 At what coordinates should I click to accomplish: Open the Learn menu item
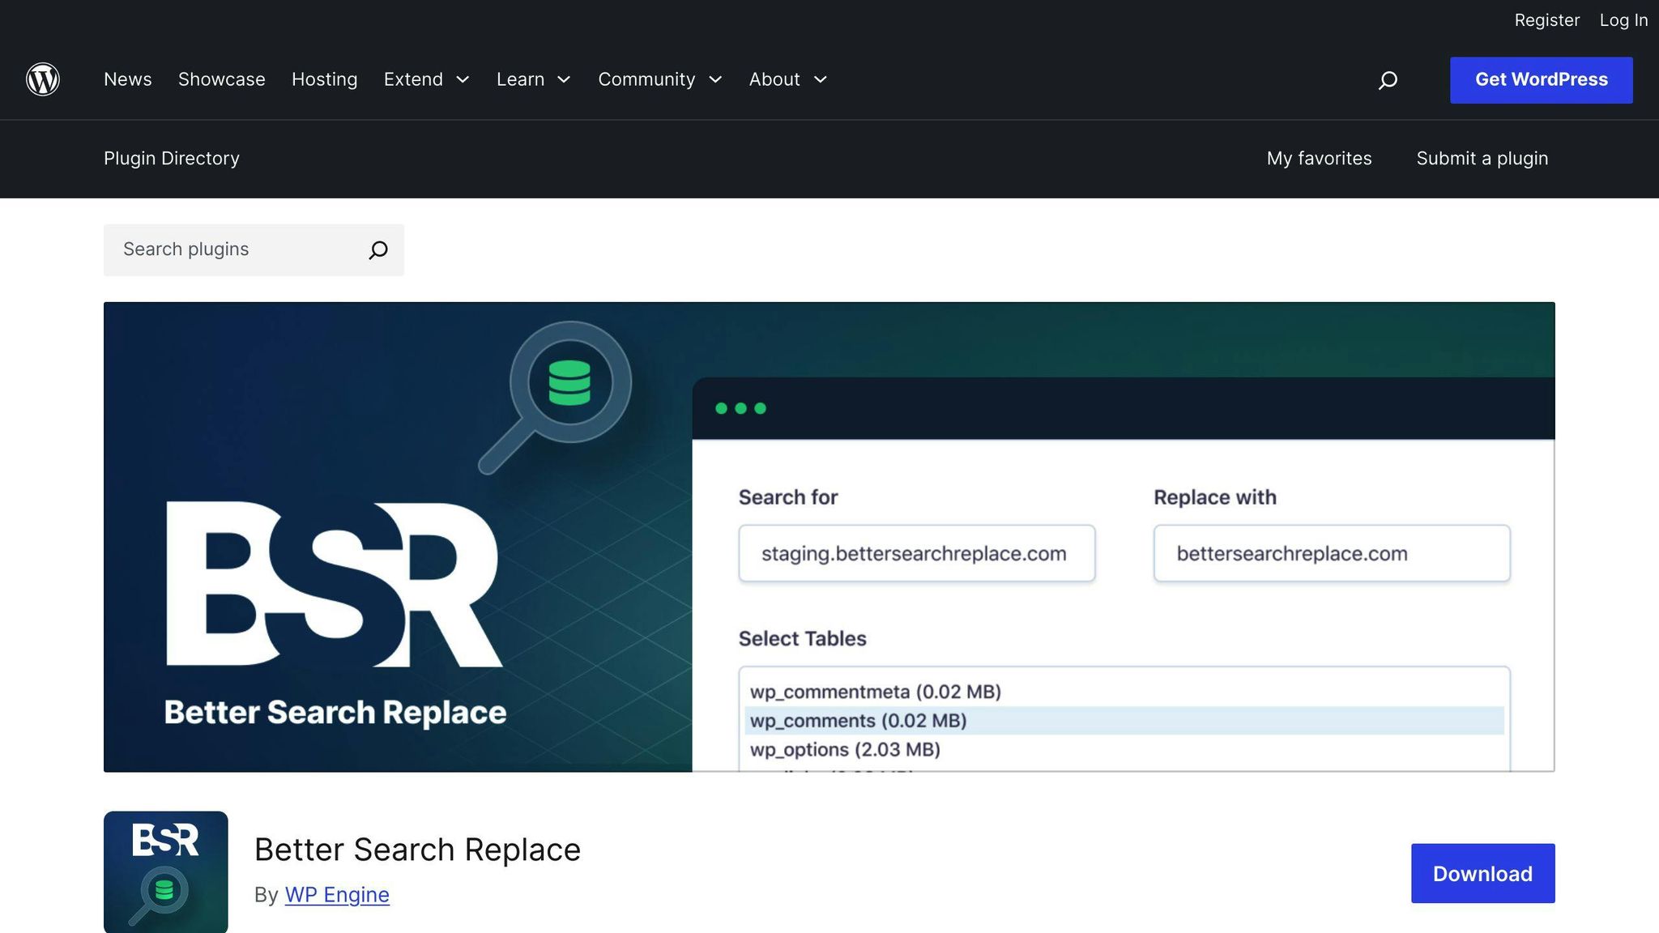click(x=520, y=79)
